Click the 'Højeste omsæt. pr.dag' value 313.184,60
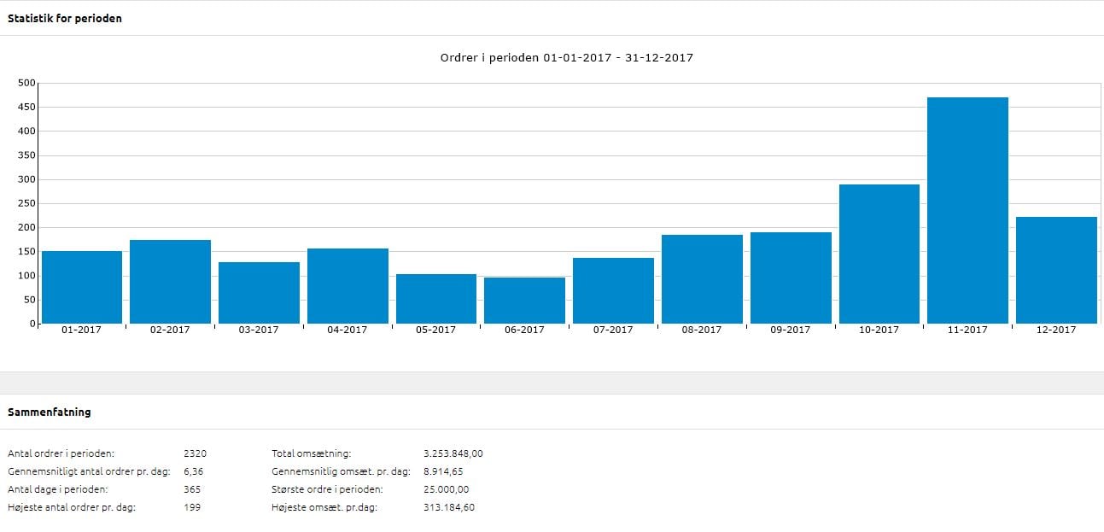 pos(449,507)
